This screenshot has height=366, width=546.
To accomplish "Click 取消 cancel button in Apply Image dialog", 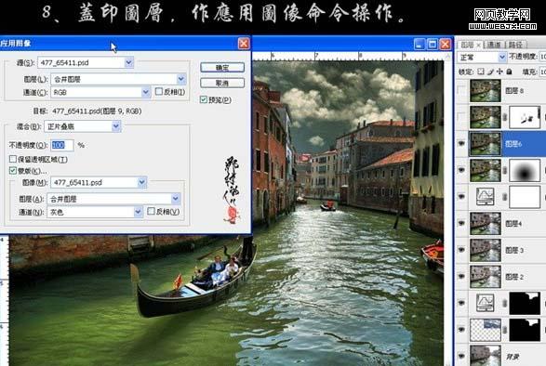I will coord(222,83).
